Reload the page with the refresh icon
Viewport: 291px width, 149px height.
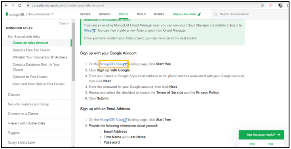click(x=20, y=6)
